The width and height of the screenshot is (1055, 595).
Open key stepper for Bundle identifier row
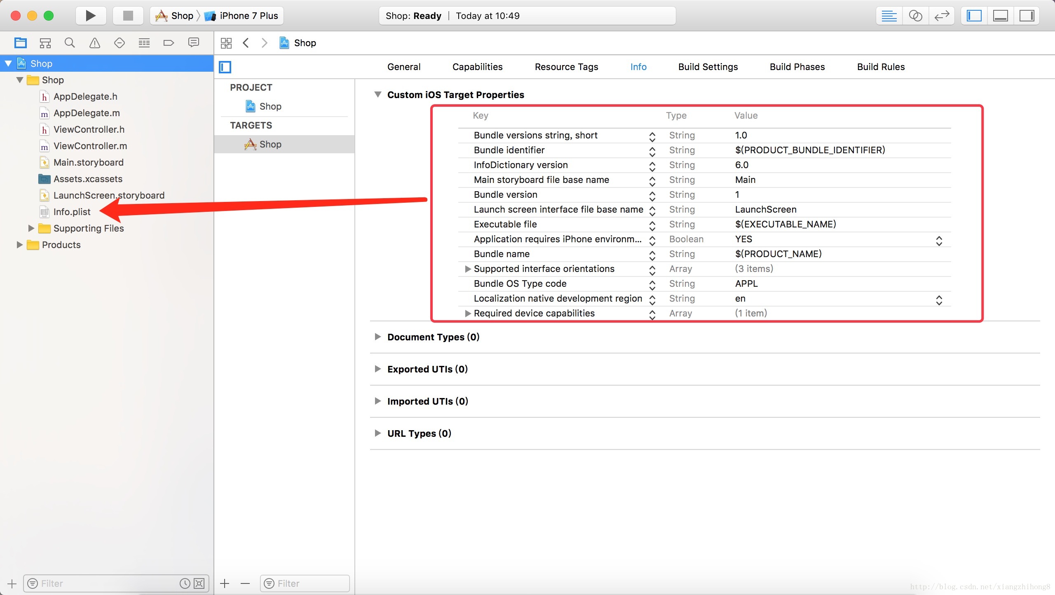(x=652, y=152)
